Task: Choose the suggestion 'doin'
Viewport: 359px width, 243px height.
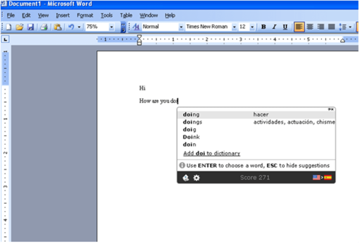Action: point(189,144)
